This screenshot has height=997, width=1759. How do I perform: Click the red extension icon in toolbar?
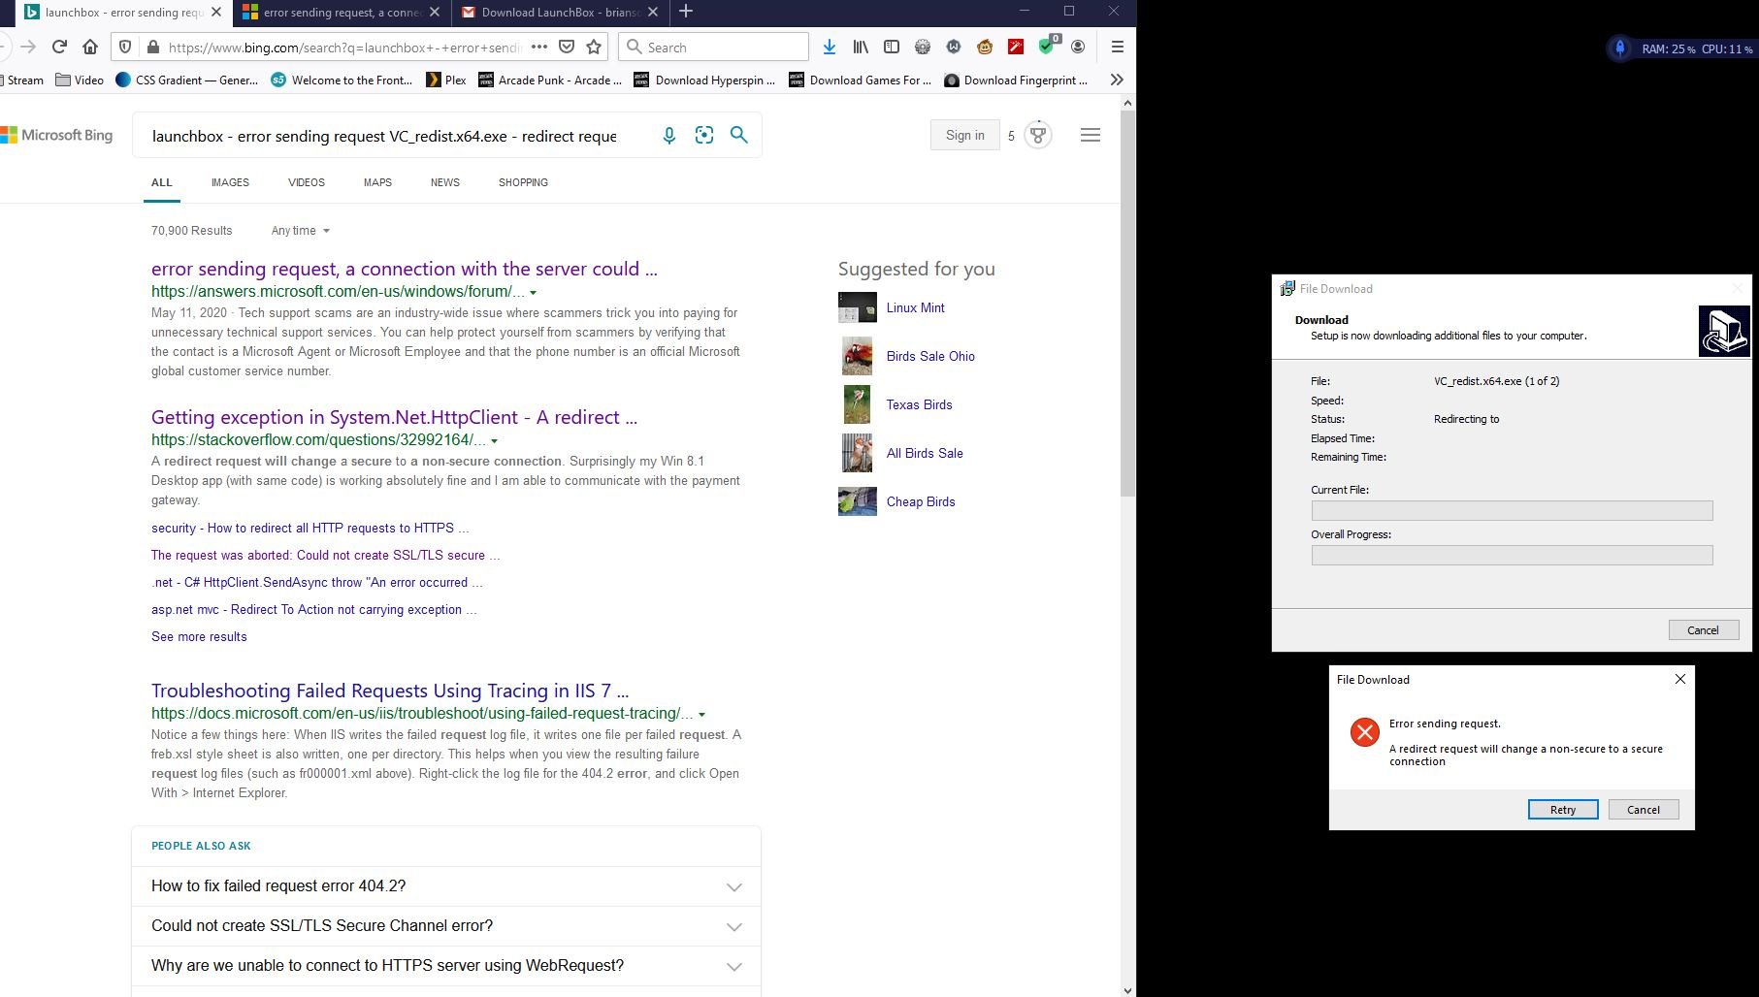tap(1016, 47)
